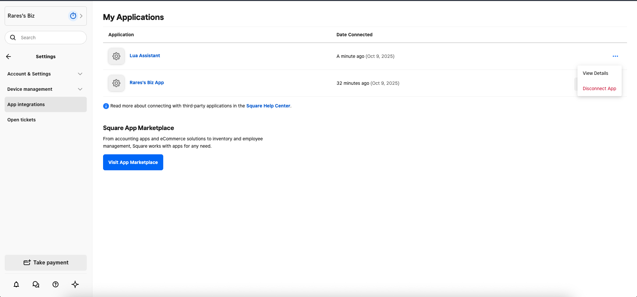637x297 pixels.
Task: Click the My Applications heading
Action: point(133,17)
